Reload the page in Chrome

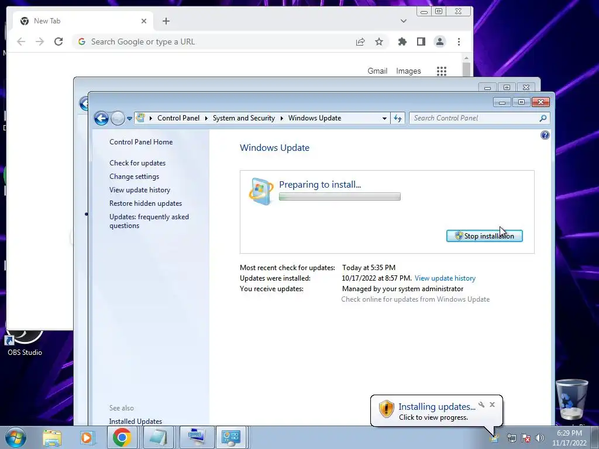point(58,42)
